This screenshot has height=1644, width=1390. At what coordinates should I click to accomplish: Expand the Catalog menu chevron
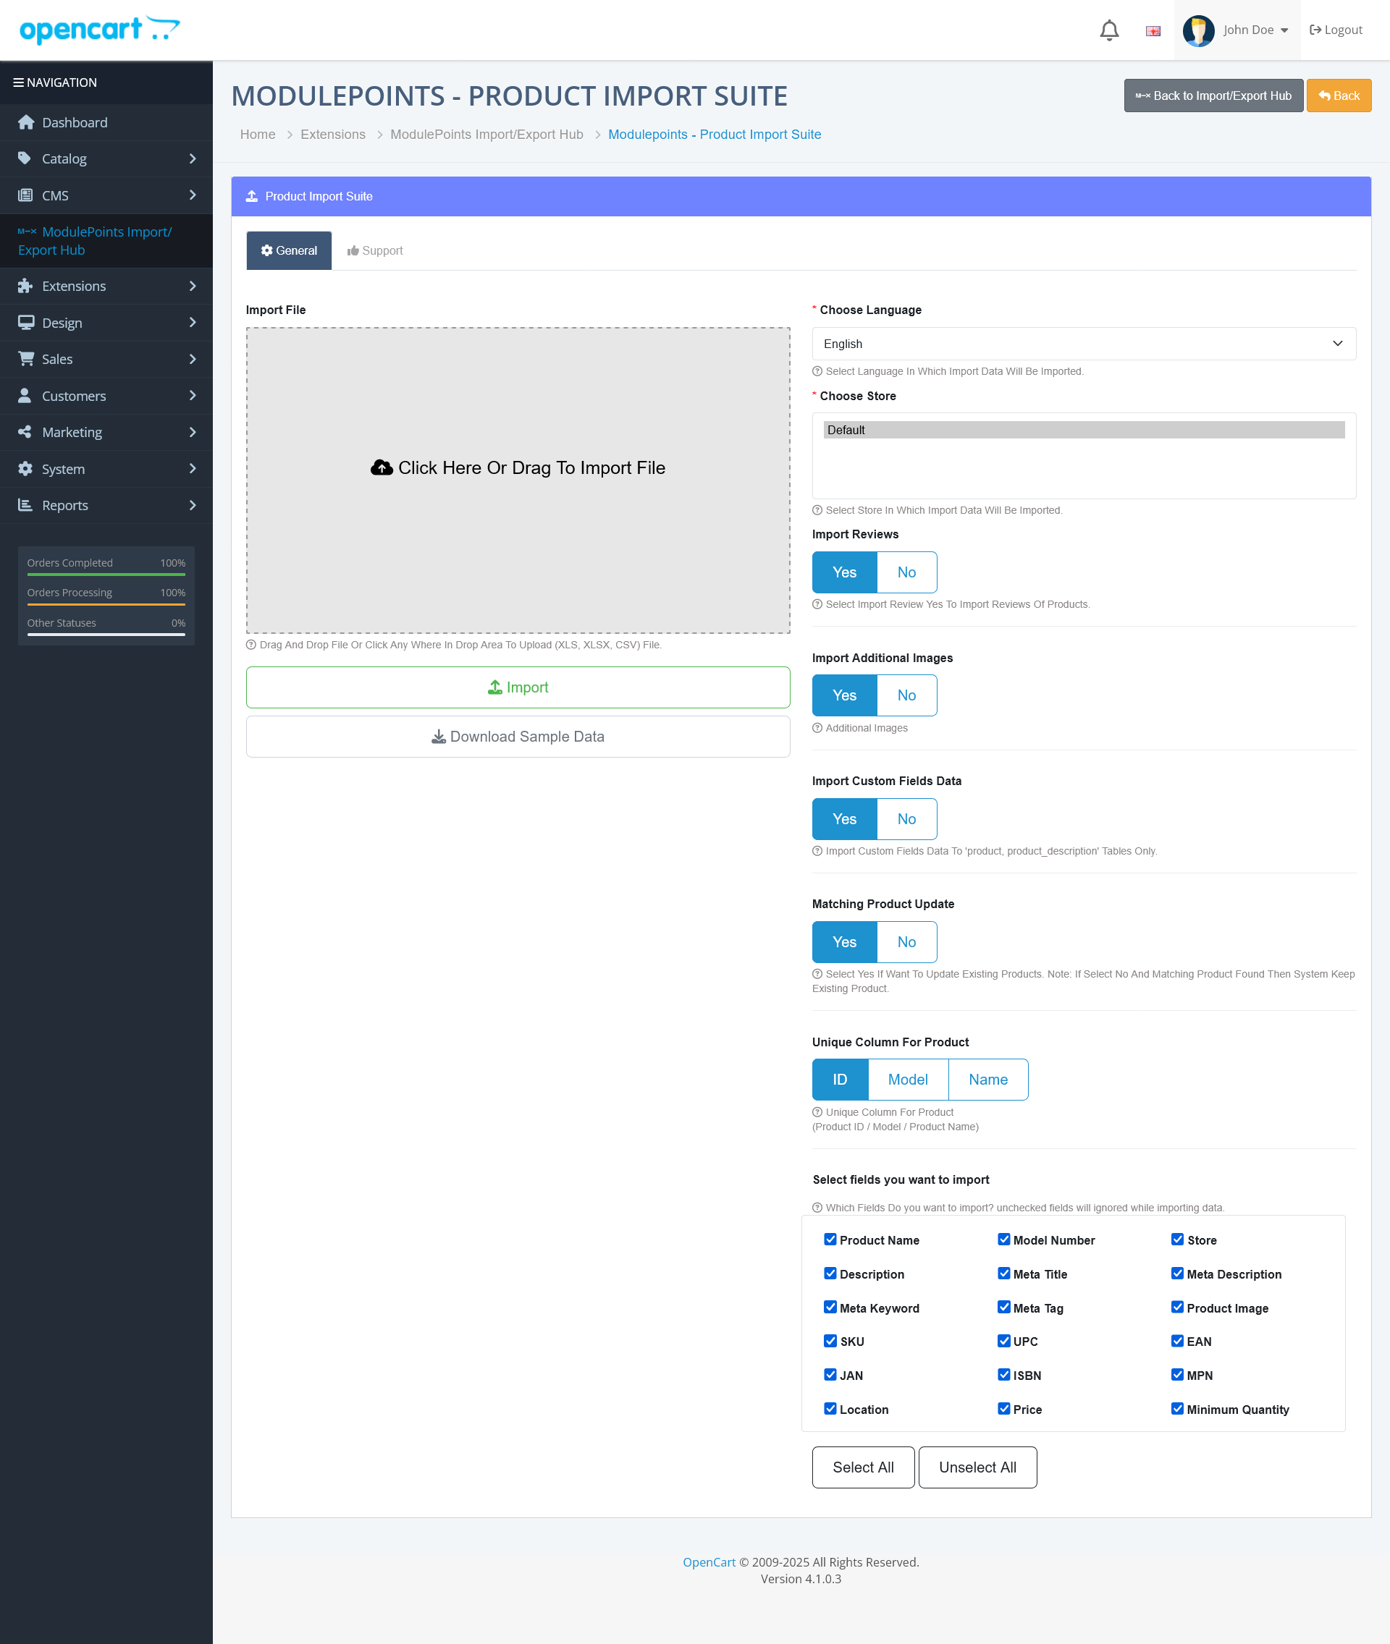[193, 158]
